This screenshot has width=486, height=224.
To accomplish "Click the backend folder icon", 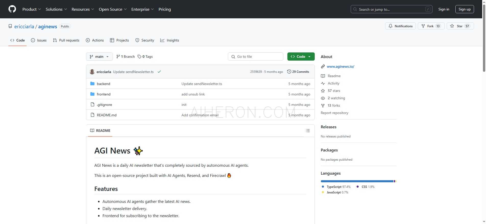I will tap(92, 84).
